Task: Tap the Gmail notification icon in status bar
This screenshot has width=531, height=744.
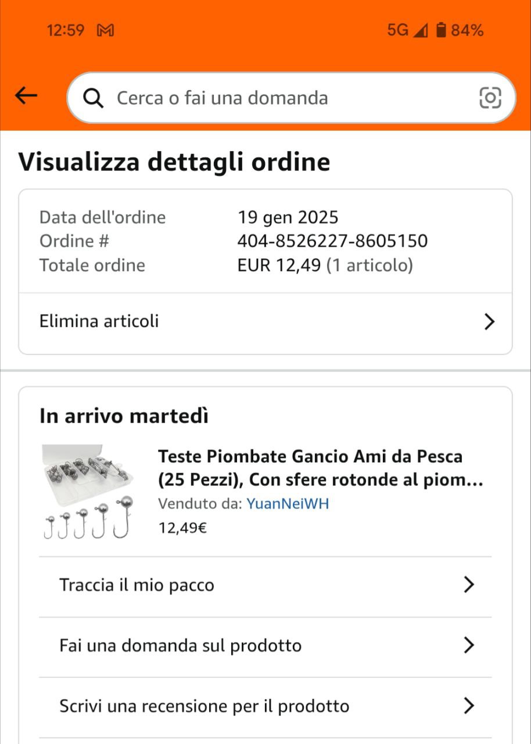Action: (x=105, y=30)
